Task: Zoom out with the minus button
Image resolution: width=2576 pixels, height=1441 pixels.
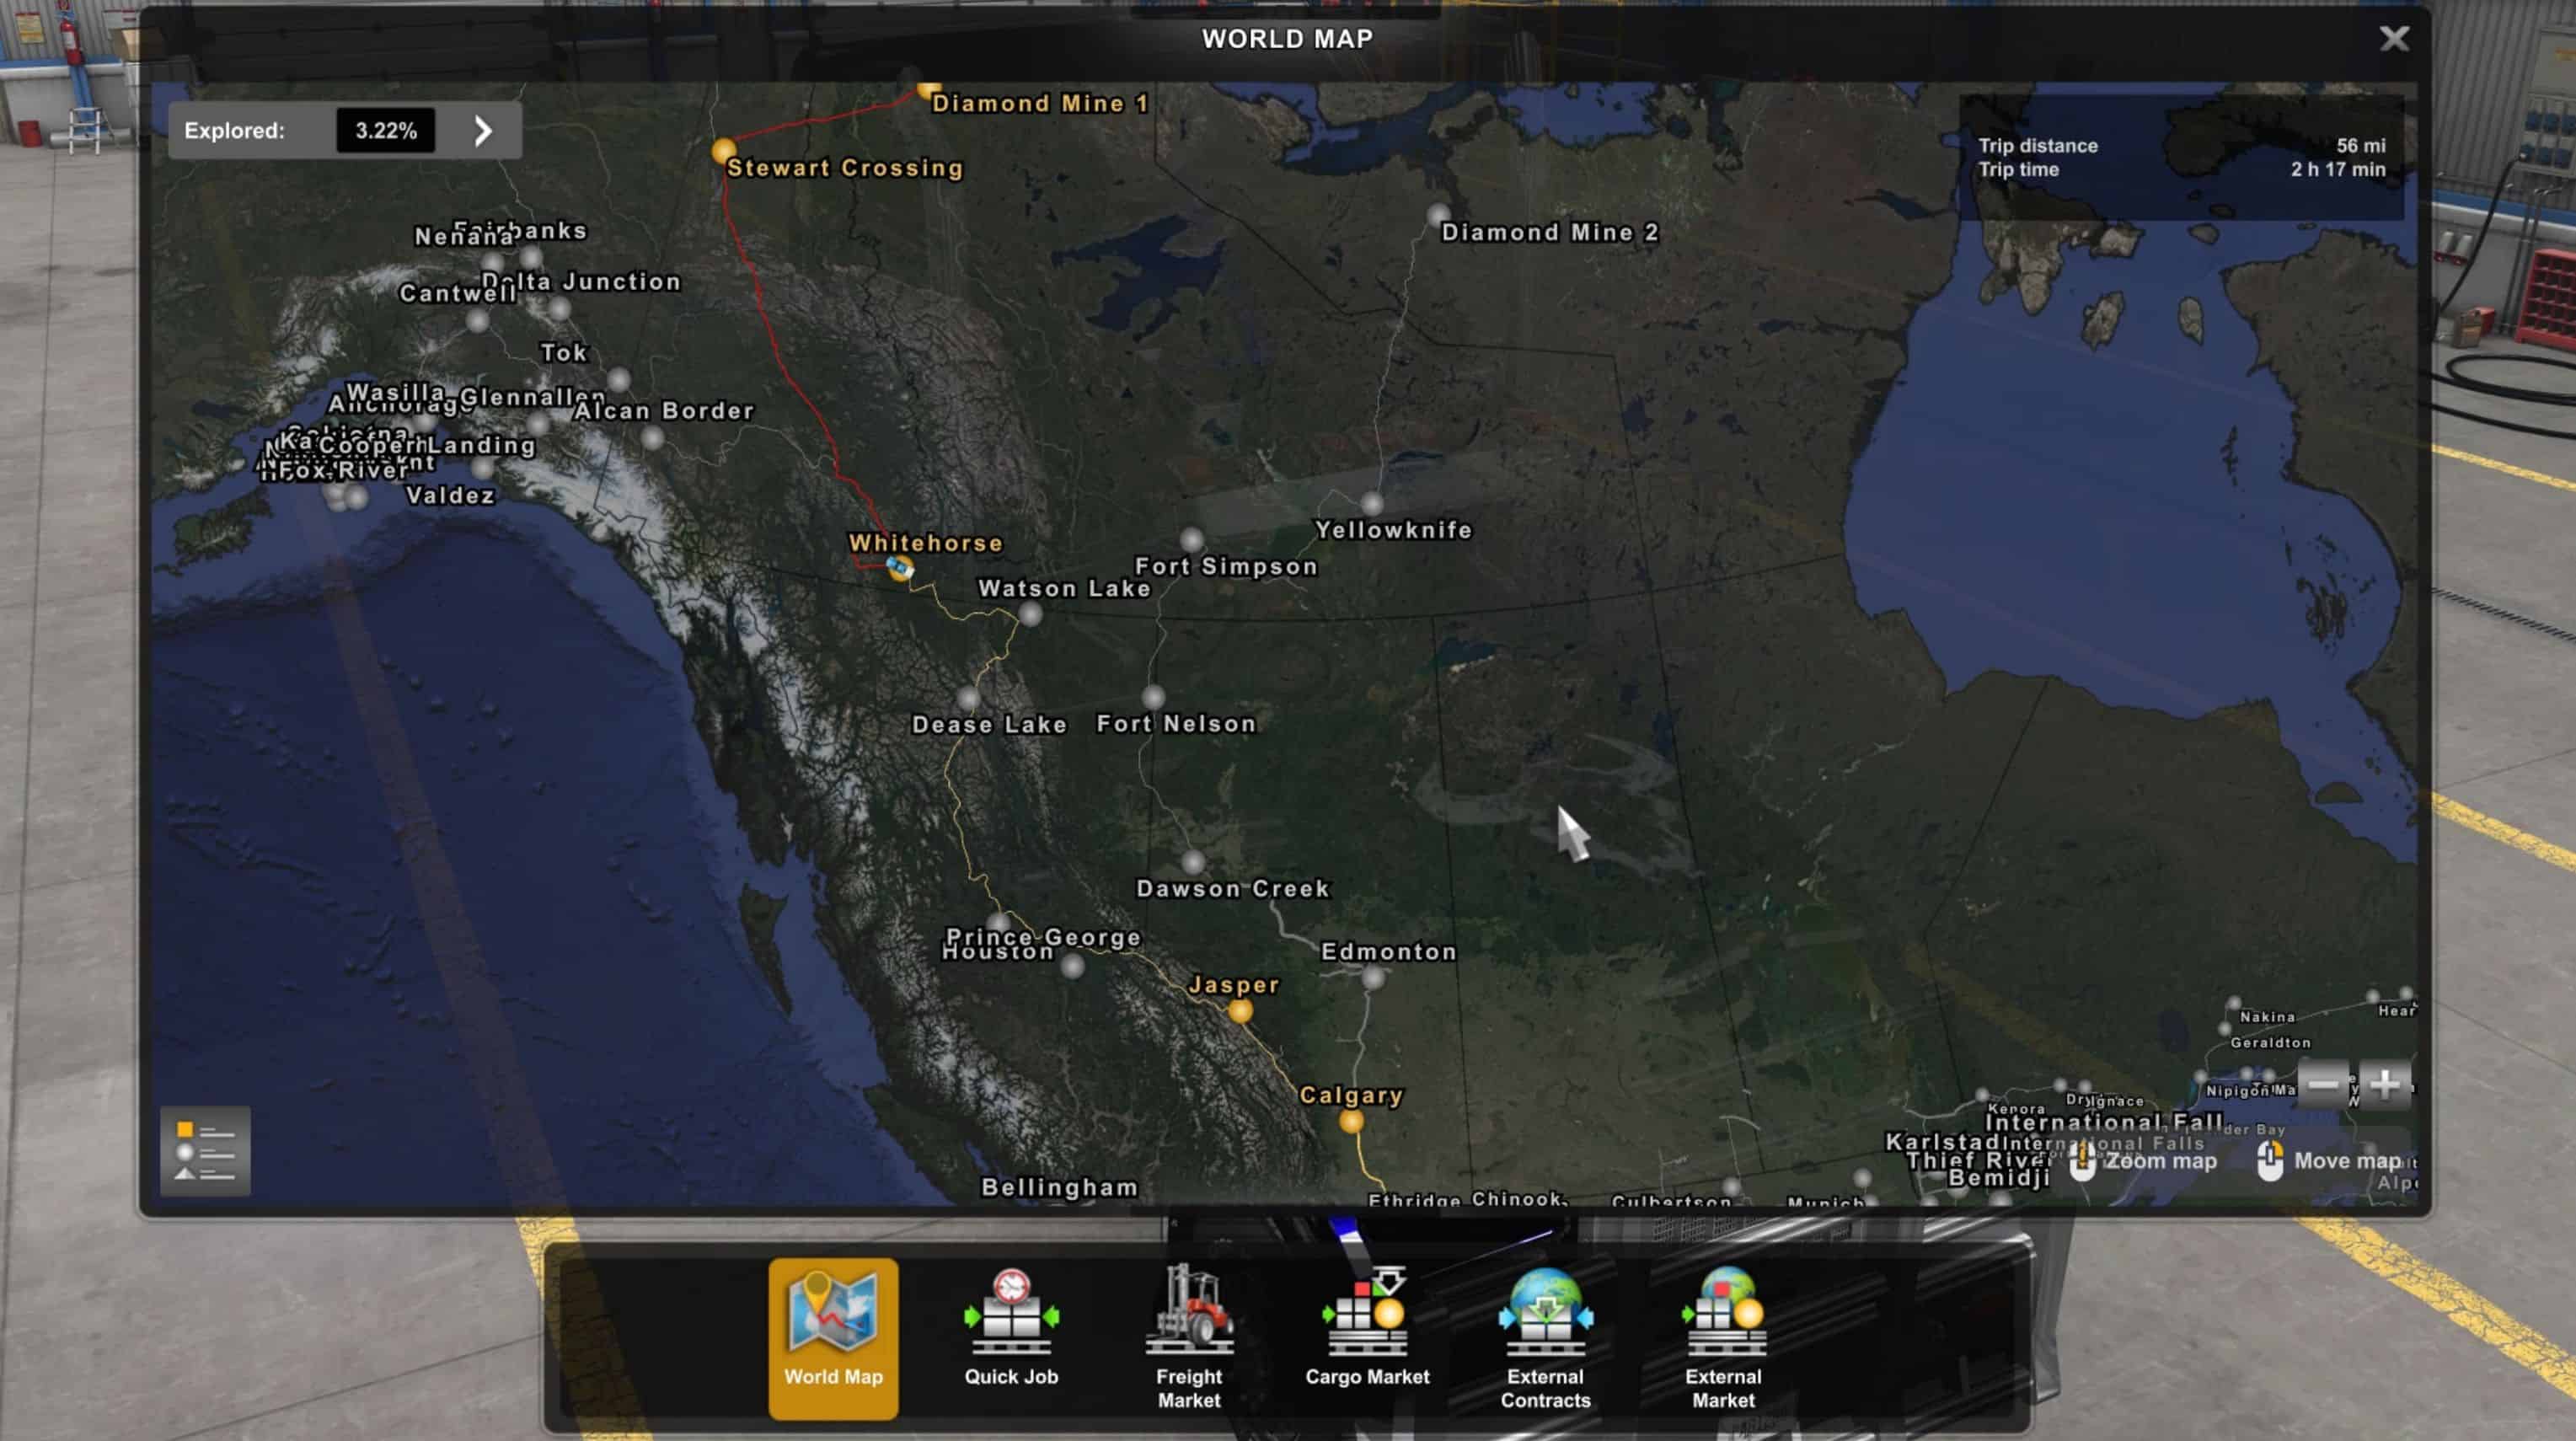Action: click(2323, 1084)
